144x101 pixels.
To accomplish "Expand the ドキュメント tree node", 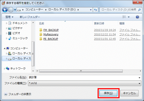I will [7, 23].
